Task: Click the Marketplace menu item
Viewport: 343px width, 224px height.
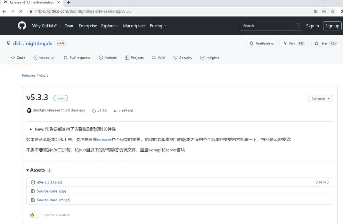Action: coord(134,26)
